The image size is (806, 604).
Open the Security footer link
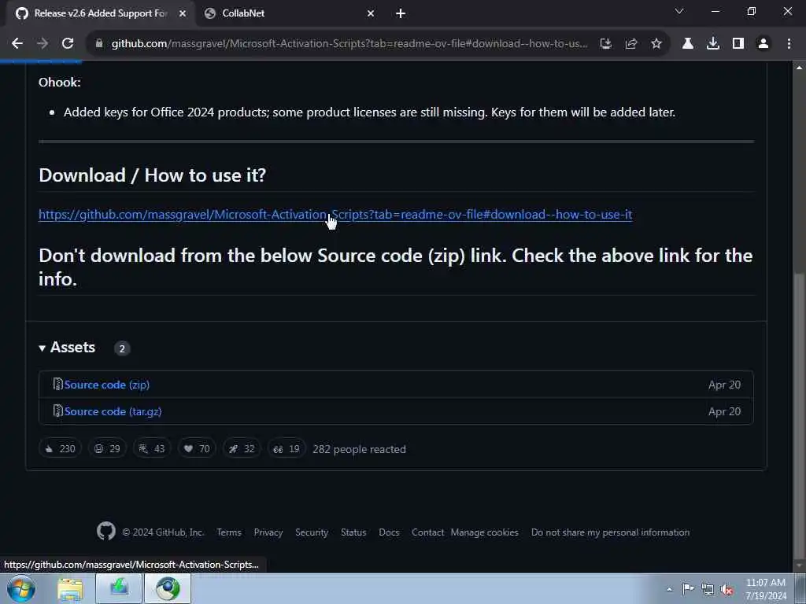coord(312,532)
